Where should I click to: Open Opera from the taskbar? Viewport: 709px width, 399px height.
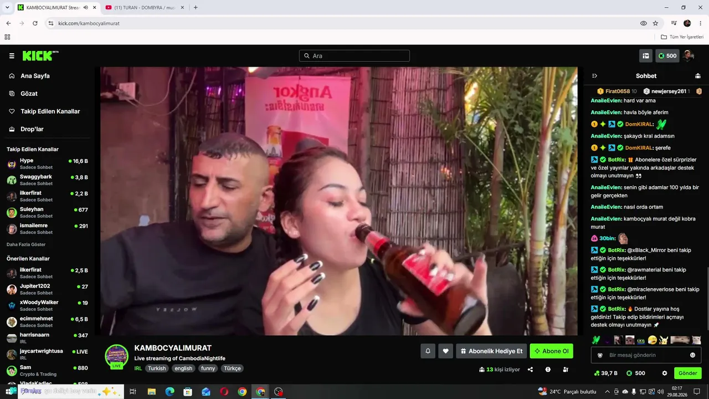click(x=224, y=392)
